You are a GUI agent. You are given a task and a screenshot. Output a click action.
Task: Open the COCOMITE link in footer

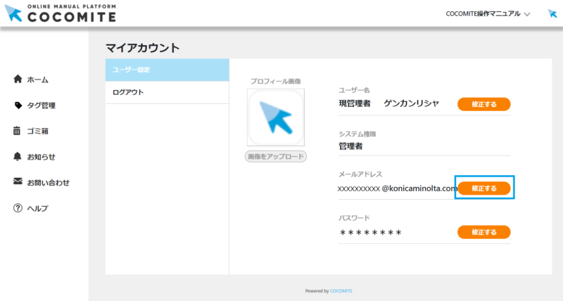[341, 290]
